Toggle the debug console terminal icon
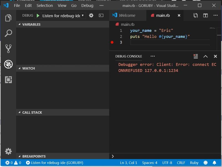The width and height of the screenshot is (222, 167). (101, 16)
